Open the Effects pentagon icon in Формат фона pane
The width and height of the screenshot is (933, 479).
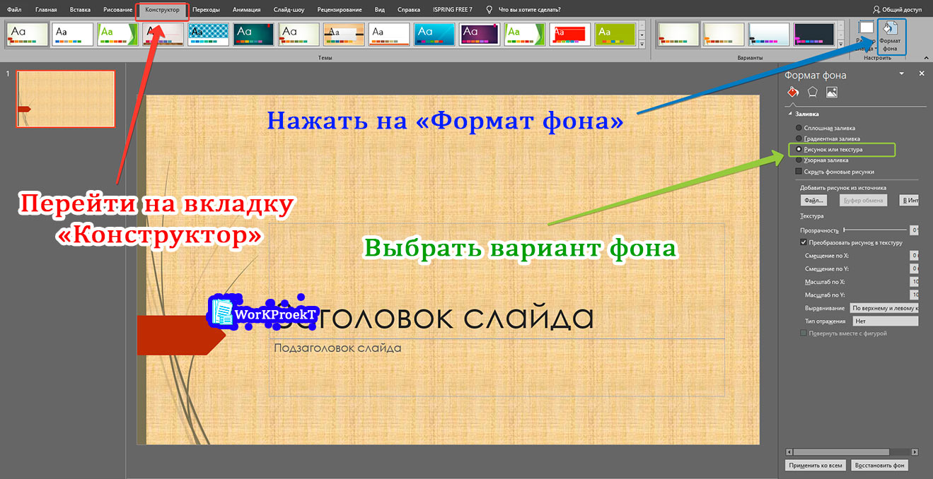point(813,91)
